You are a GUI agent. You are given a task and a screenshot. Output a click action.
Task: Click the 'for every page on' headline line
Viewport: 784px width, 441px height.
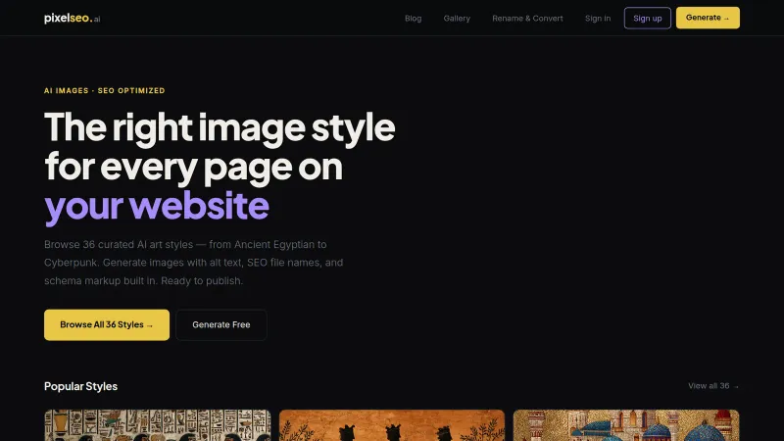pyautogui.click(x=193, y=168)
